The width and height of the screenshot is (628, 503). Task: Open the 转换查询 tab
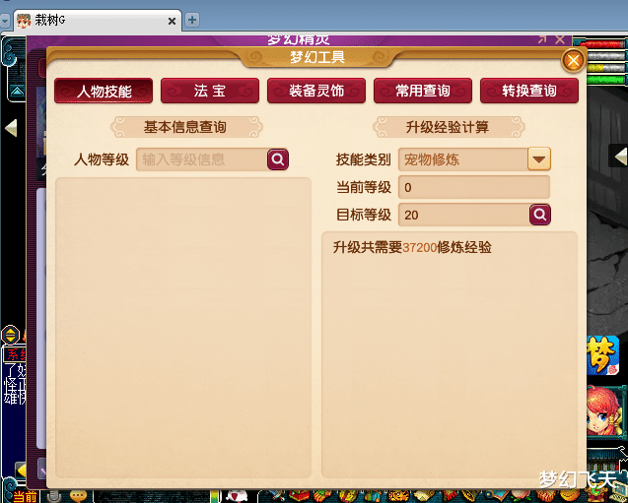[x=529, y=91]
